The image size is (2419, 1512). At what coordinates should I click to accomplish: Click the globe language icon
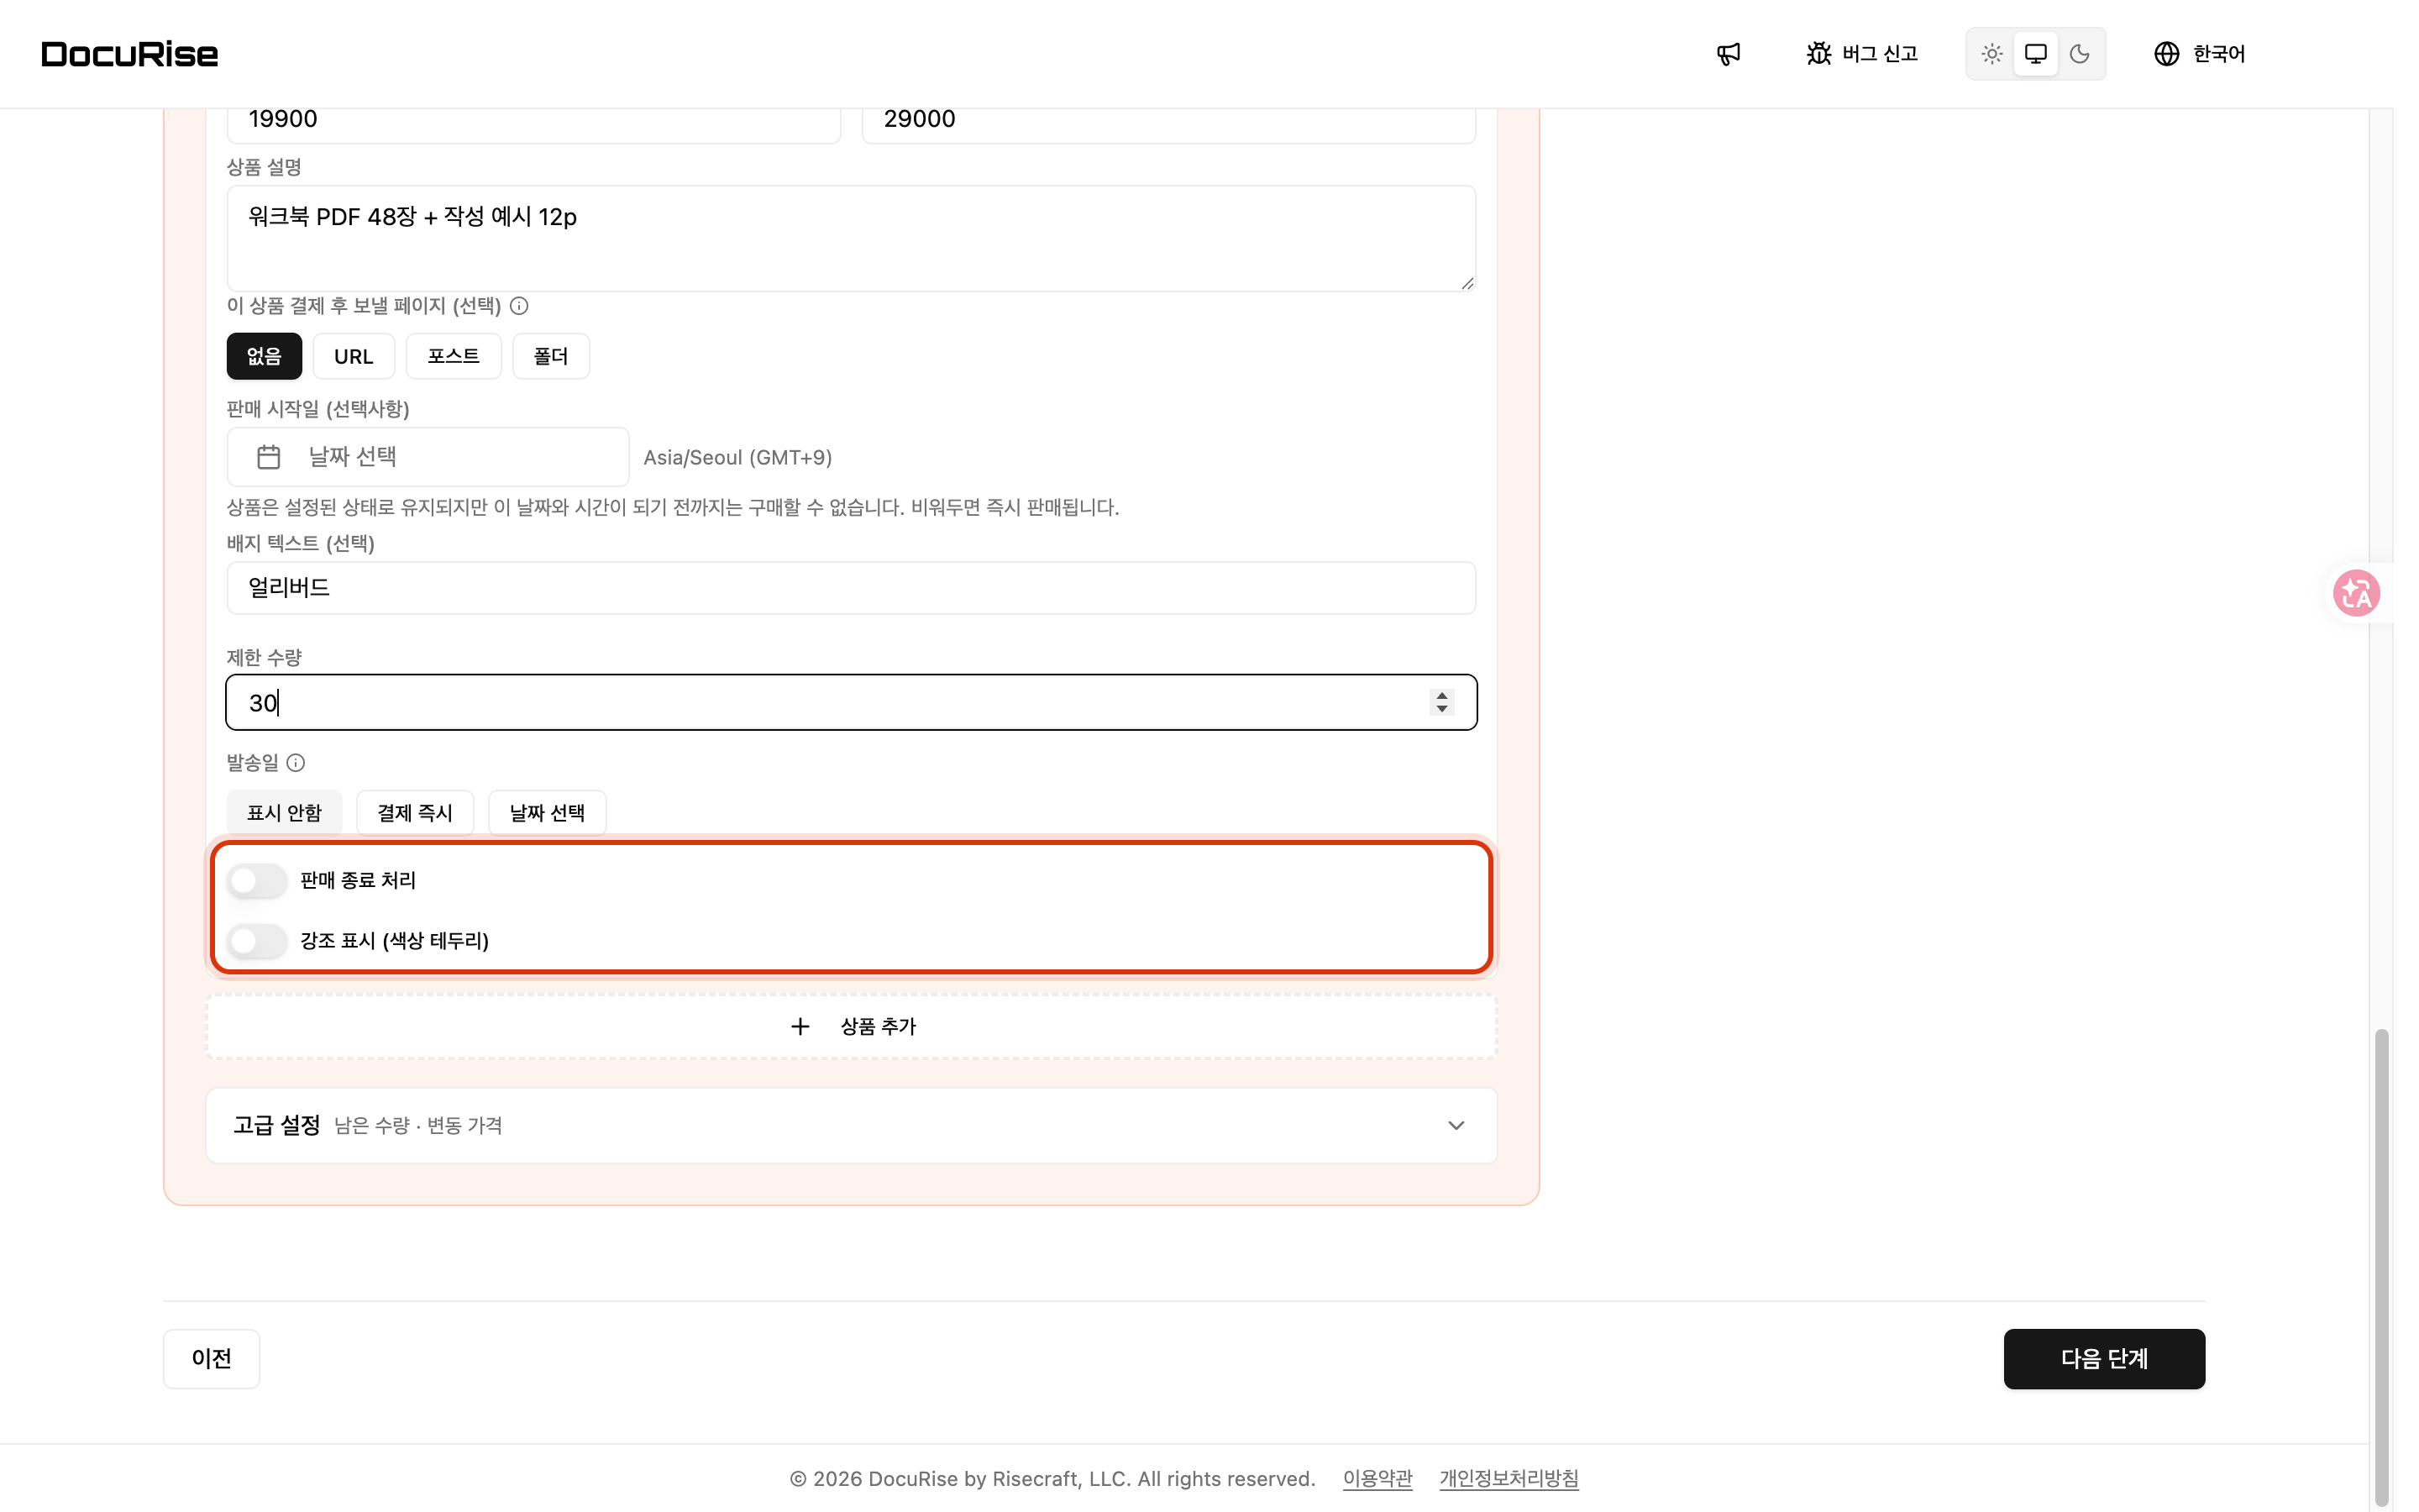(x=2166, y=54)
